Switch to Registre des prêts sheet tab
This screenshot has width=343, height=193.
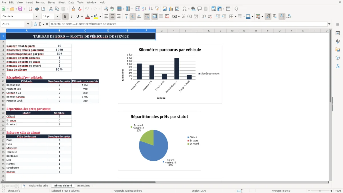(x=39, y=186)
